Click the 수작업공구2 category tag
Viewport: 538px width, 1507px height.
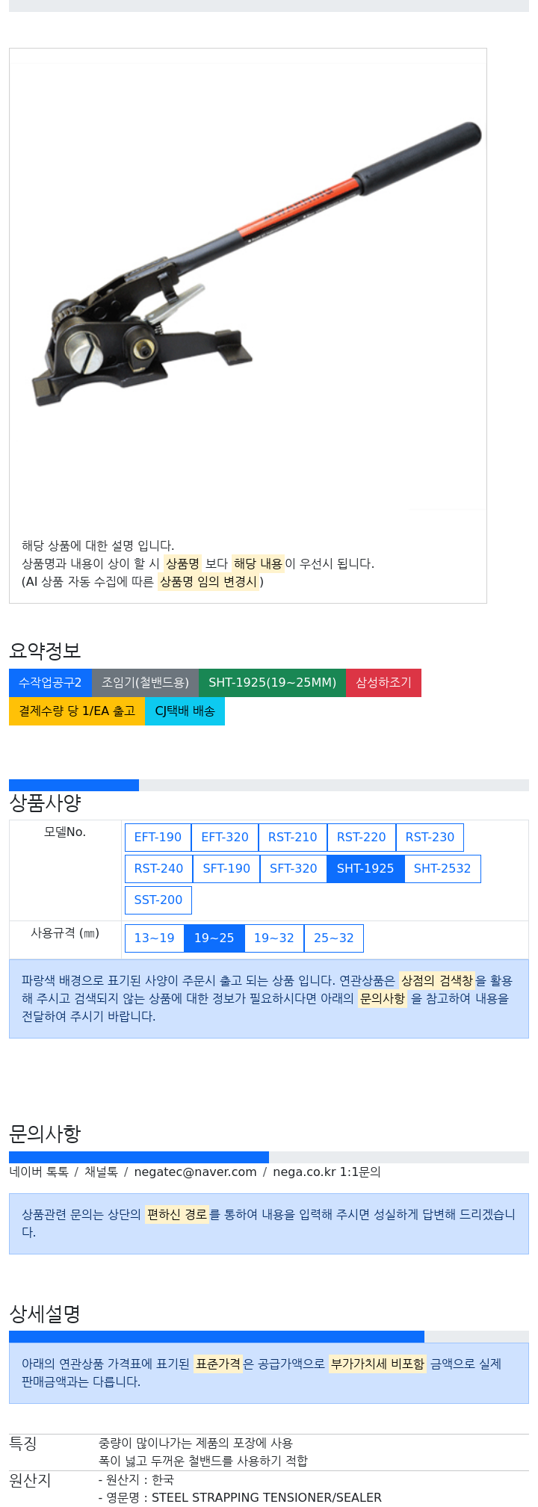click(50, 682)
